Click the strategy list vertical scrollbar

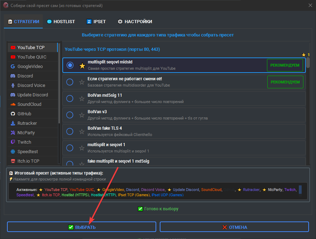point(308,63)
